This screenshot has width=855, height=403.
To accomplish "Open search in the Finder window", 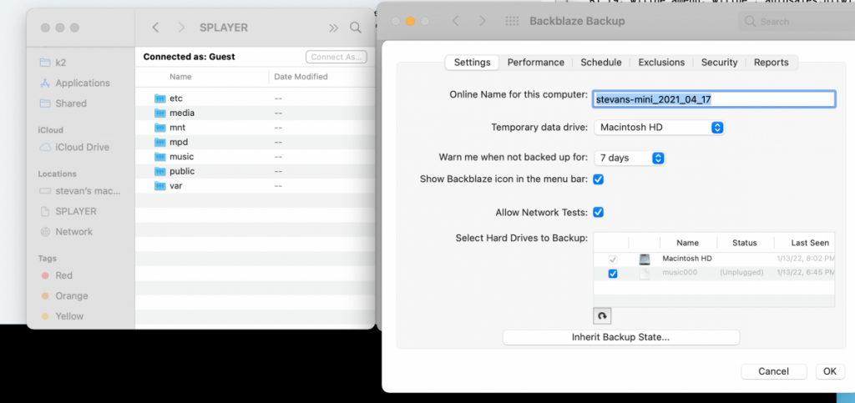I will point(356,28).
